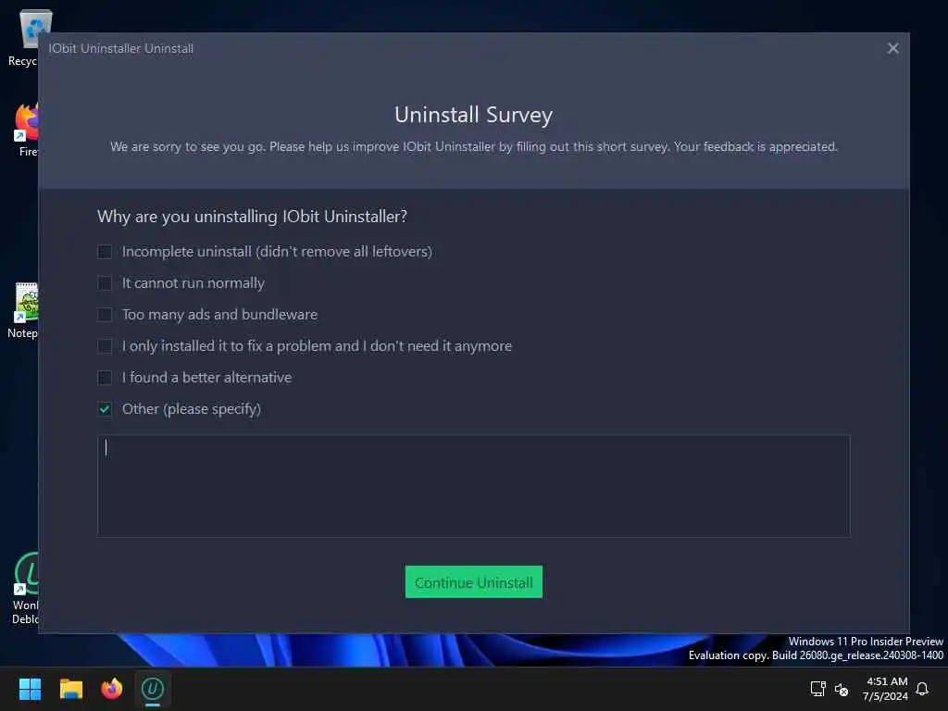Open the network status tray icon
948x711 pixels.
click(x=817, y=689)
